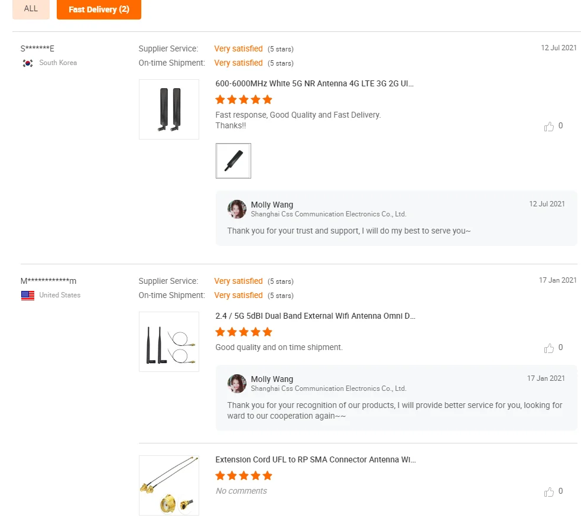This screenshot has height=531, width=581.
Task: Click star rating of Extension Cord review
Action: 244,476
